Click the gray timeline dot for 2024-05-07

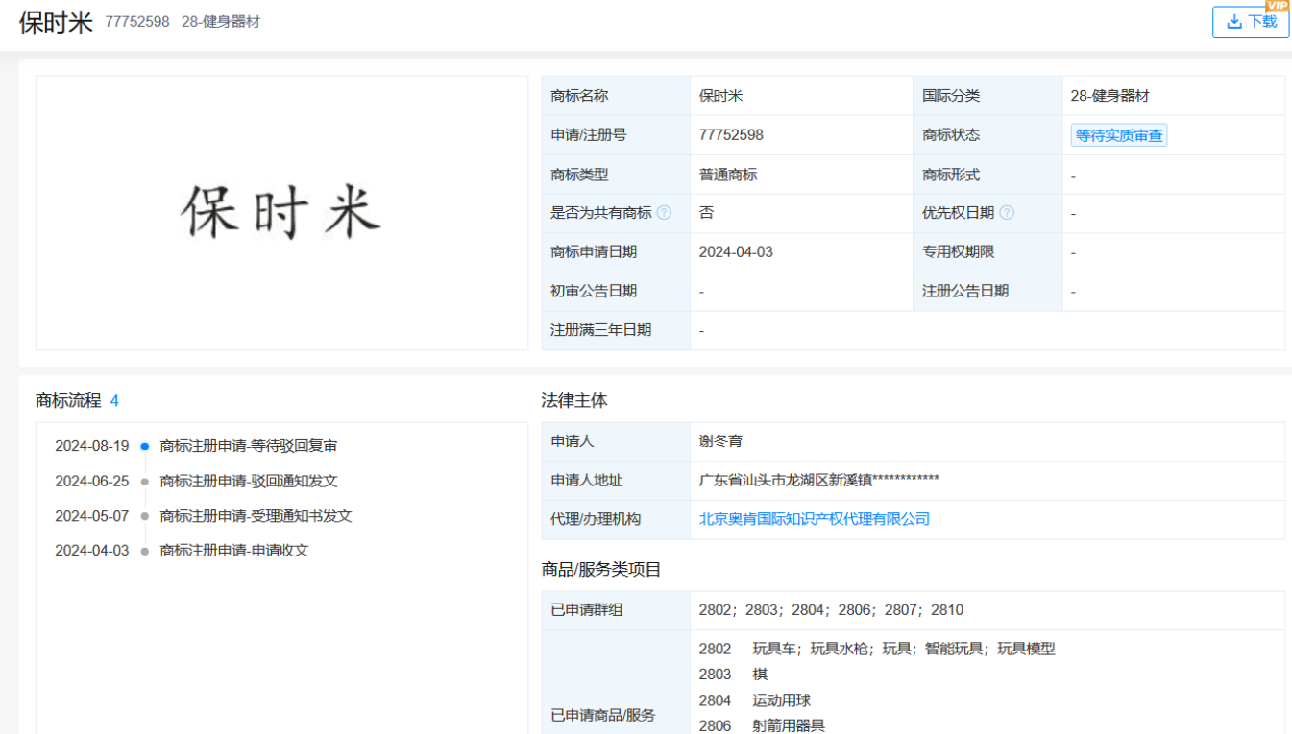(145, 516)
